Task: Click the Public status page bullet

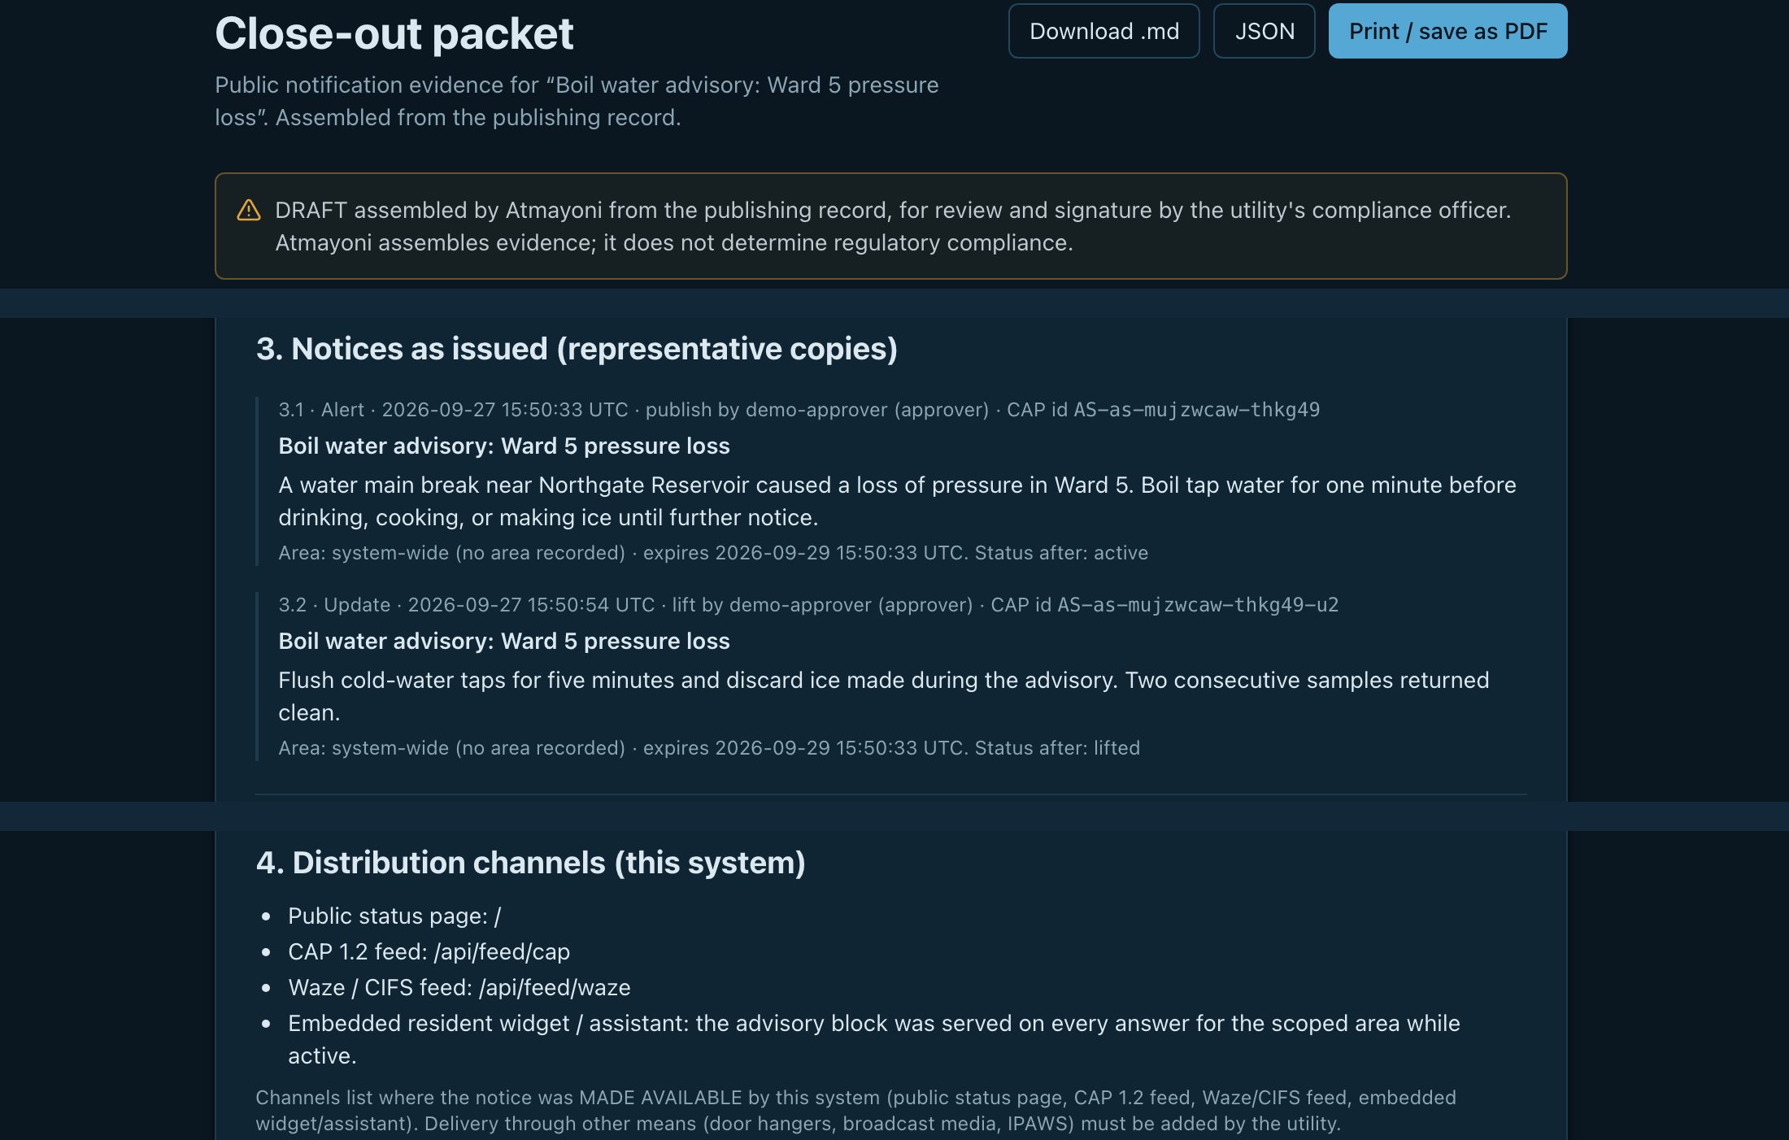Action: [394, 916]
